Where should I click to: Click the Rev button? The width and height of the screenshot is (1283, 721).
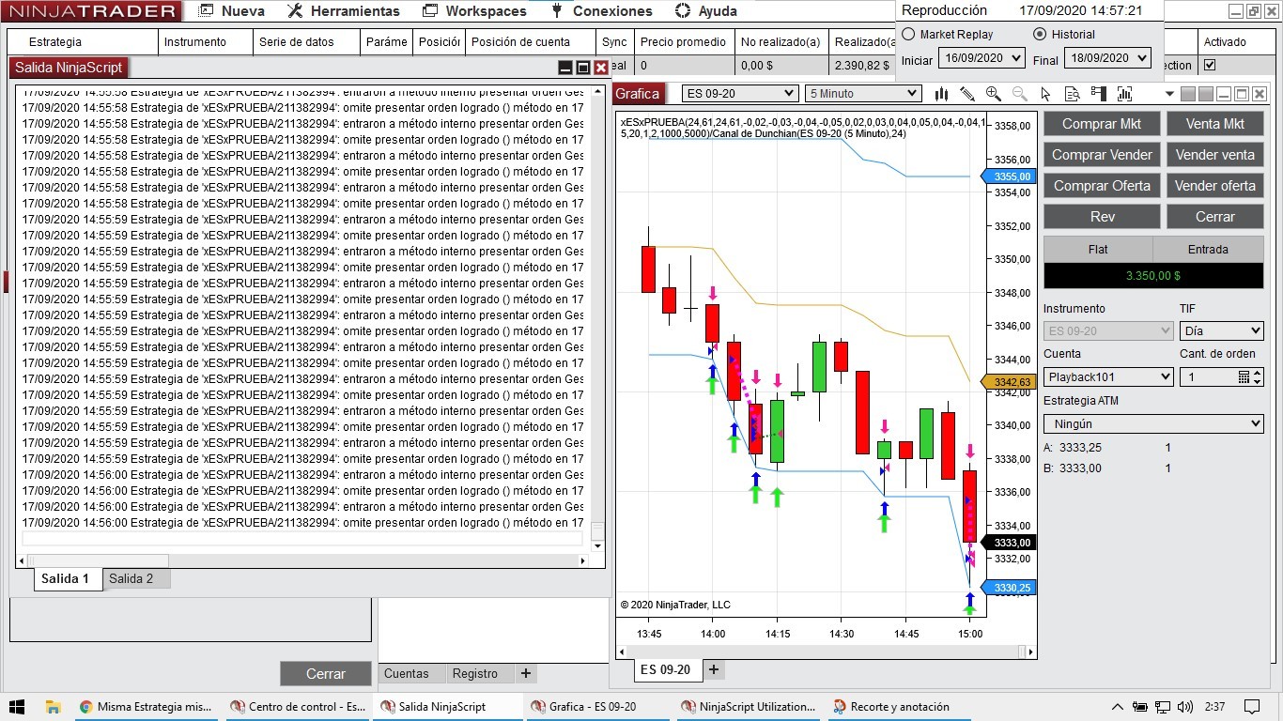(x=1102, y=217)
